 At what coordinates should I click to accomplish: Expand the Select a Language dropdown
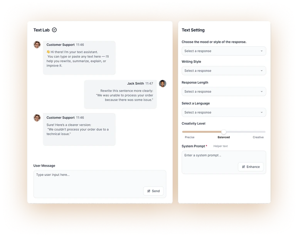point(224,112)
